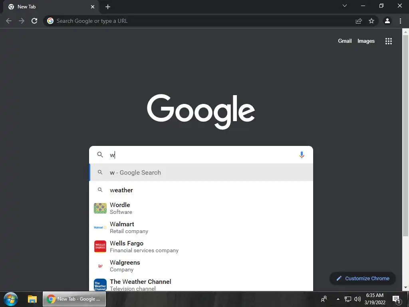Click Customize Chrome button
Image resolution: width=409 pixels, height=307 pixels.
[363, 278]
